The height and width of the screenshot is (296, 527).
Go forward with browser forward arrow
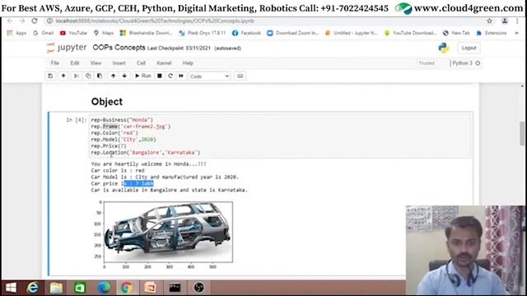coord(22,21)
